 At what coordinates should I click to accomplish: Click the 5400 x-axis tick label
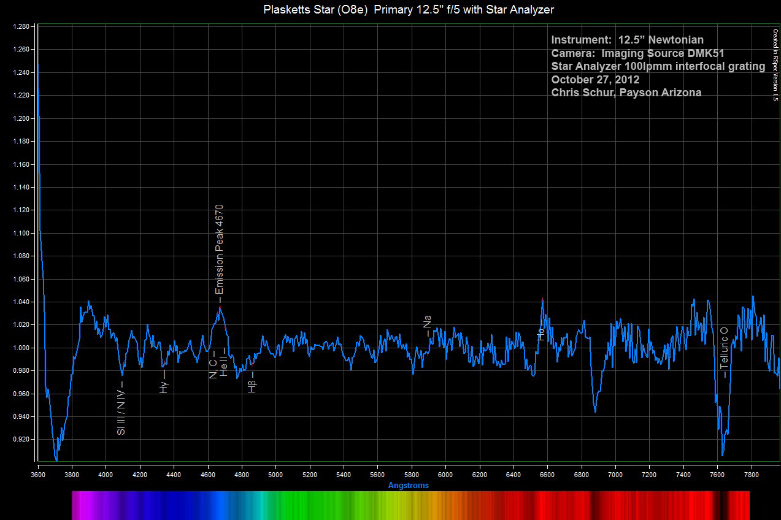344,474
